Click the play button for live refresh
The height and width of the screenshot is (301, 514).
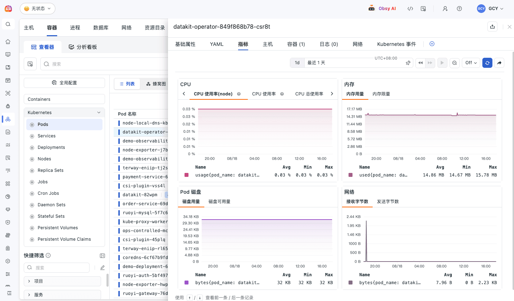(x=442, y=63)
